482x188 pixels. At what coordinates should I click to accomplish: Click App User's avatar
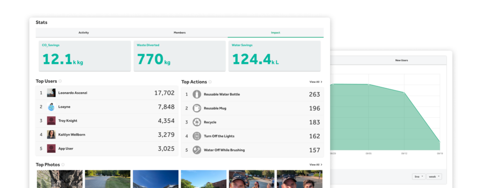pos(51,149)
